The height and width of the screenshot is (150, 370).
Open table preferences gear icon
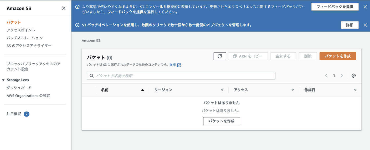(353, 76)
